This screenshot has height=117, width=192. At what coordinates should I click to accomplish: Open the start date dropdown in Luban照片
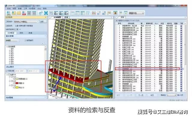pos(25,71)
